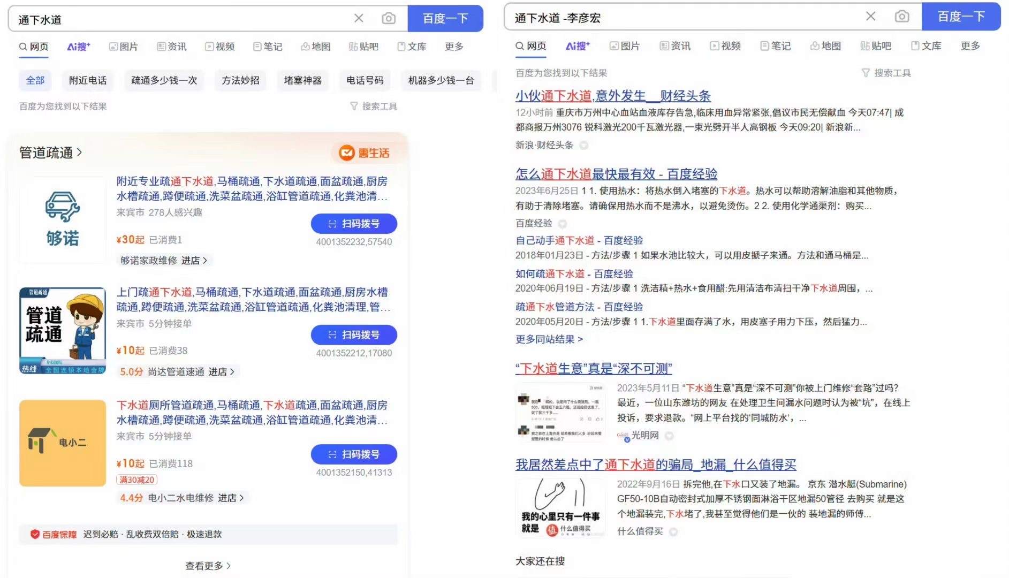Image resolution: width=1009 pixels, height=578 pixels.
Task: Open the 管道疏通 cartoon worker thumbnail
Action: 63,330
